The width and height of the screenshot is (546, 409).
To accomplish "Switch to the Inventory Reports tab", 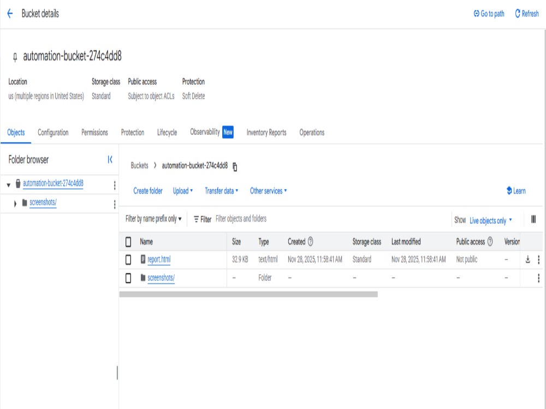I will [266, 133].
